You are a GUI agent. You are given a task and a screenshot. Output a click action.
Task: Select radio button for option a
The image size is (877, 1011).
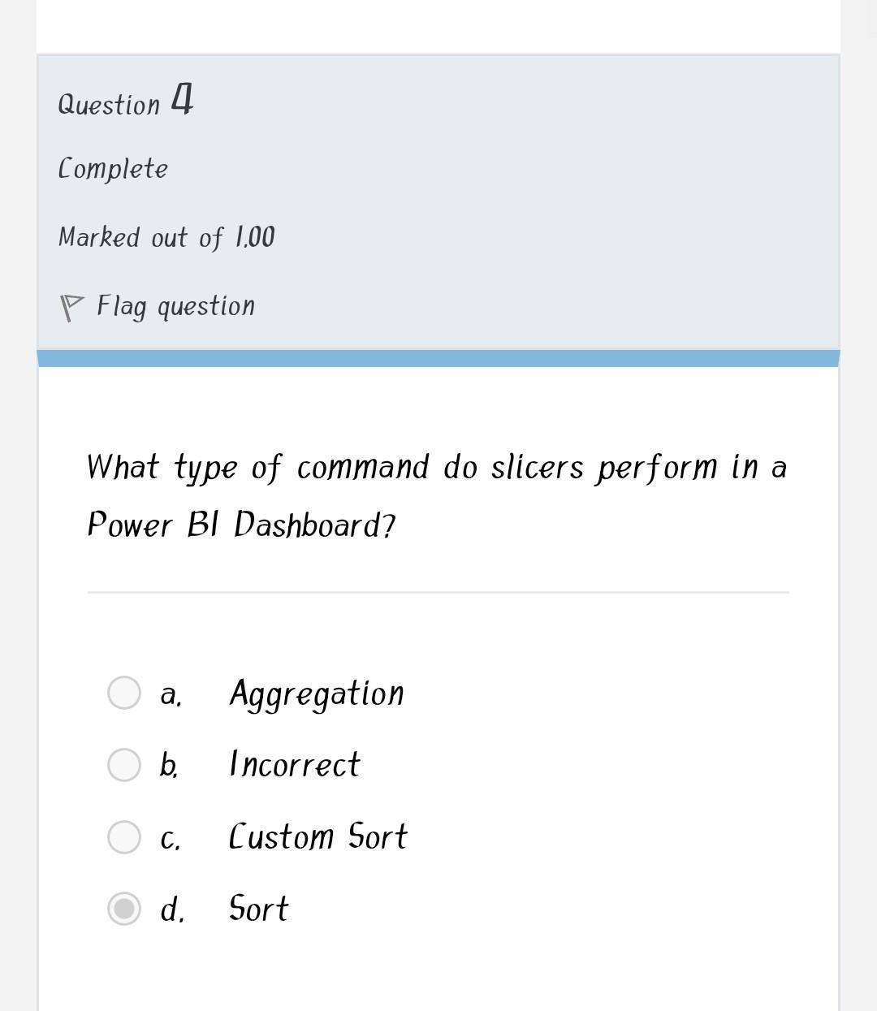(x=123, y=693)
